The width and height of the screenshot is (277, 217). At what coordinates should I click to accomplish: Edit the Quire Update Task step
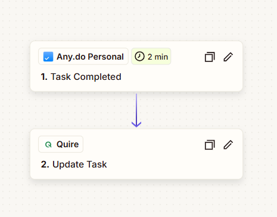coord(228,145)
